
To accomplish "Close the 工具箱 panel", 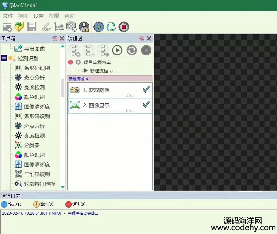I will tap(62, 38).
